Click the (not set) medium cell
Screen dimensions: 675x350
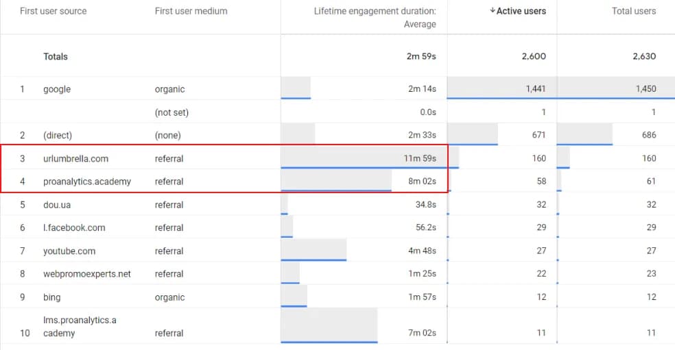[171, 112]
